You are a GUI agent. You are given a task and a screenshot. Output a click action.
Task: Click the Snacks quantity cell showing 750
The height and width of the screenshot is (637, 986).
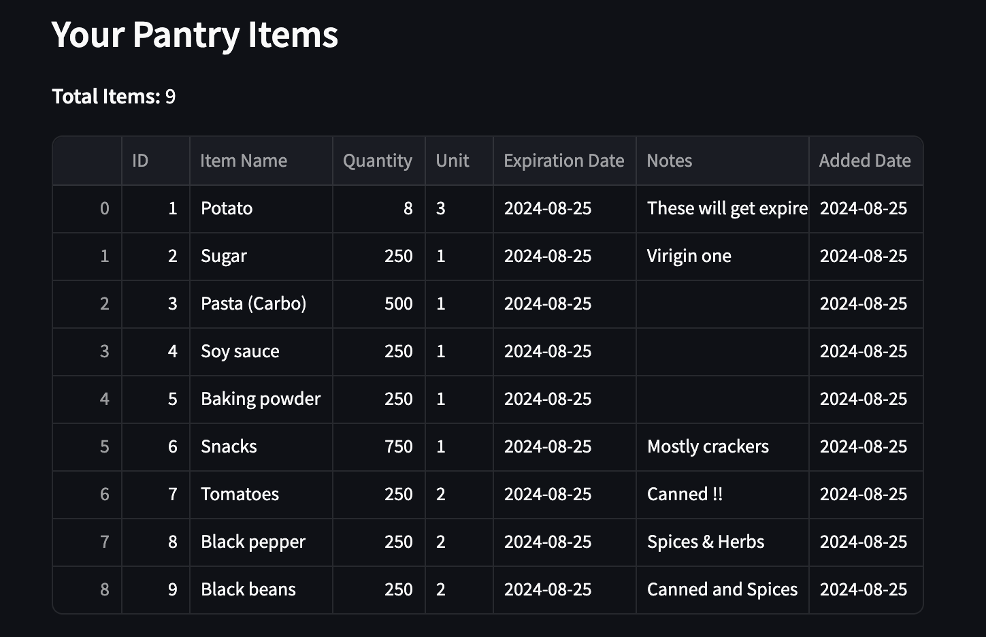coord(398,446)
